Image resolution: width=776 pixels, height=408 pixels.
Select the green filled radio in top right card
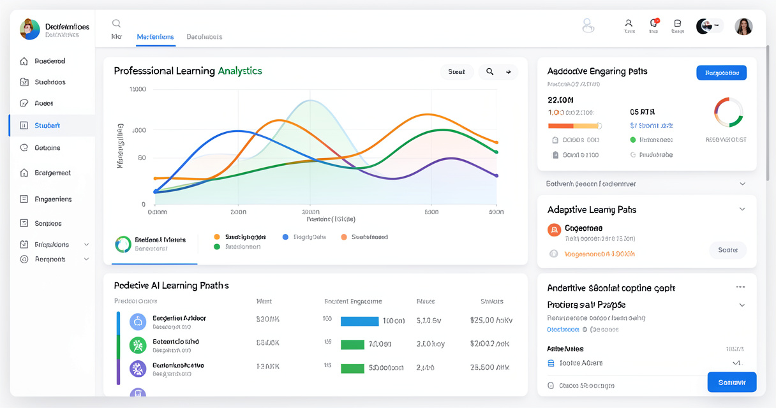coord(633,140)
